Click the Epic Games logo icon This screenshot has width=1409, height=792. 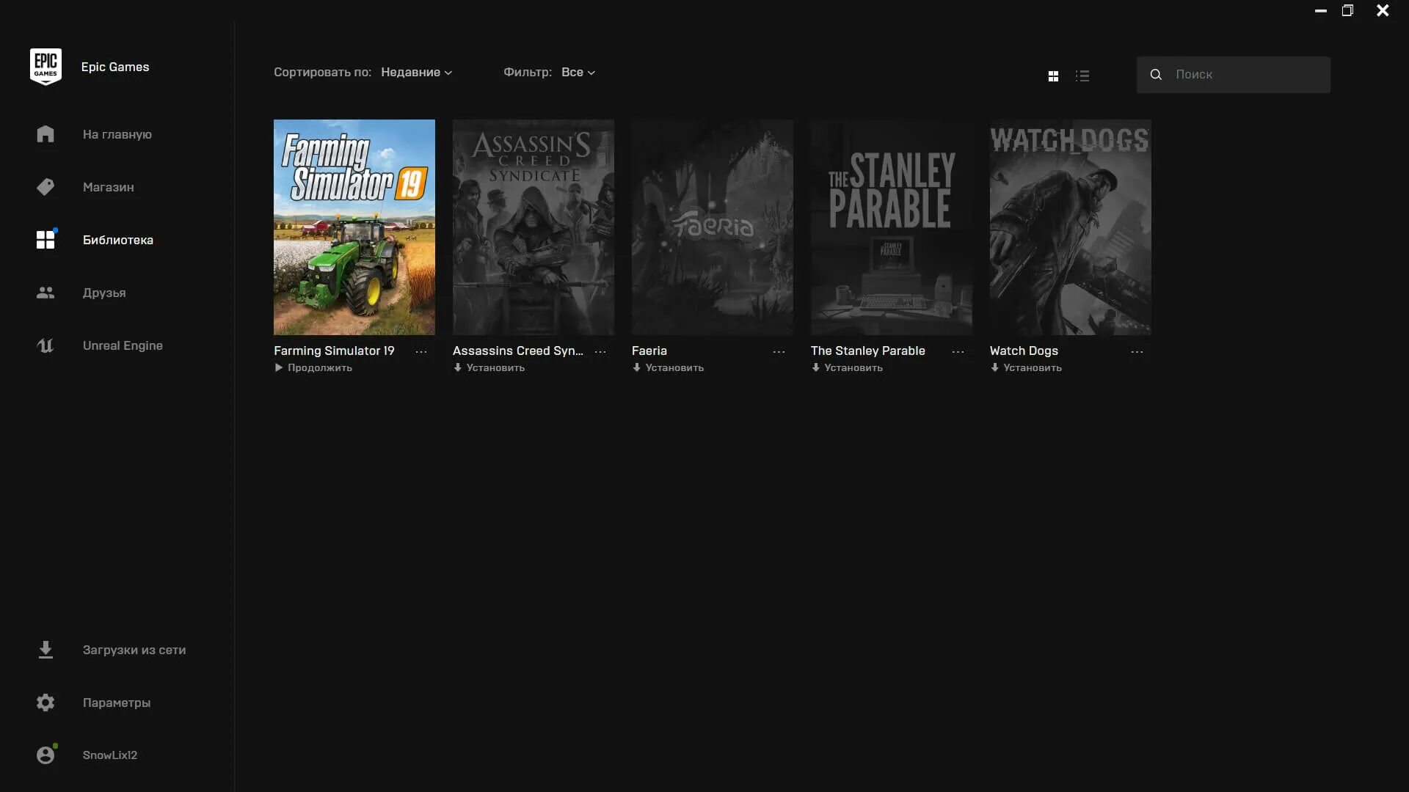(45, 67)
